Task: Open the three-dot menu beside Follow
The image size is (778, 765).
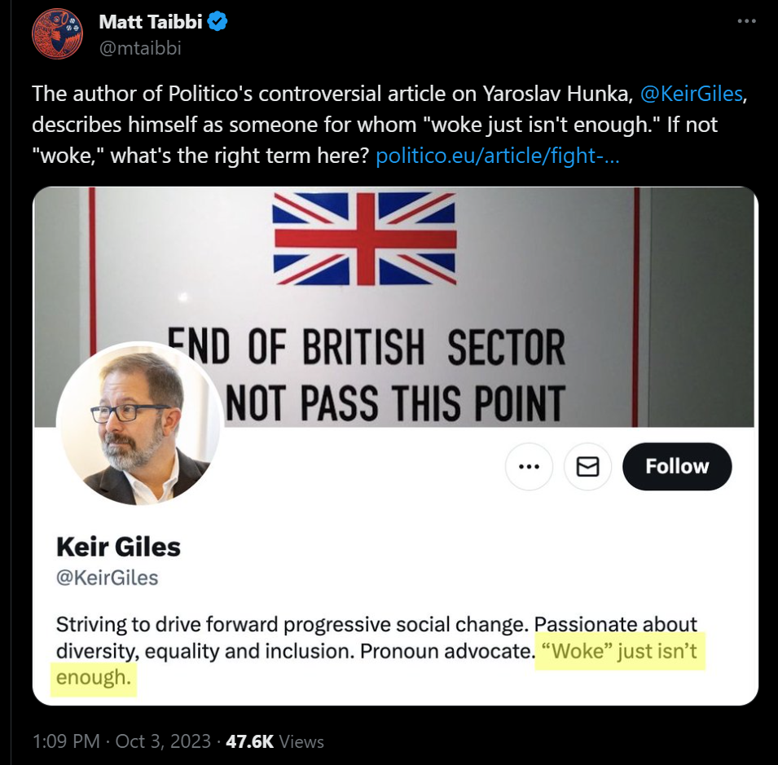Action: click(529, 467)
